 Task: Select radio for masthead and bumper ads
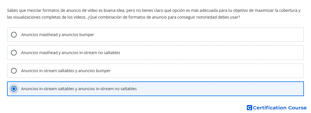click(x=14, y=35)
